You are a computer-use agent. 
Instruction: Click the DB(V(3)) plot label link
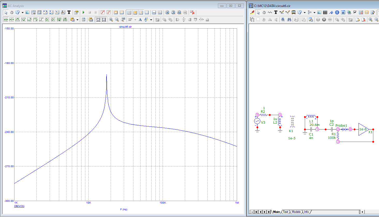[x=19, y=206]
